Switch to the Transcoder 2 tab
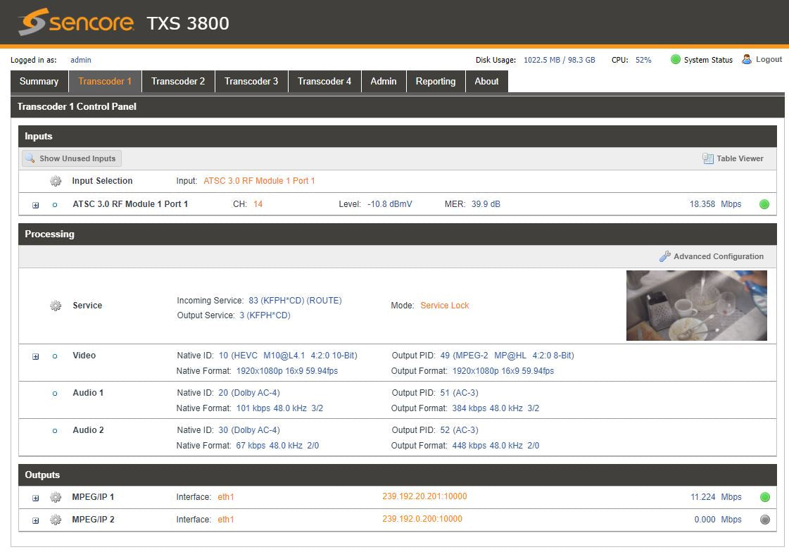The width and height of the screenshot is (789, 552). click(178, 82)
